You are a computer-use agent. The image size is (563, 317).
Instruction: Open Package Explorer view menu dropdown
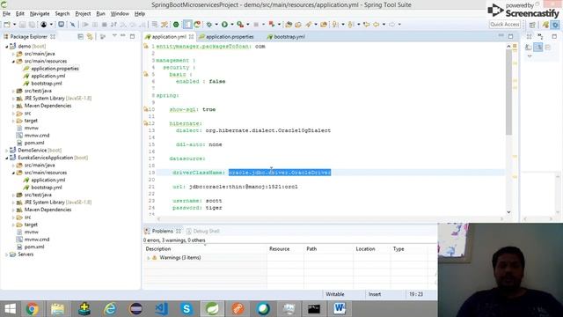pos(114,36)
